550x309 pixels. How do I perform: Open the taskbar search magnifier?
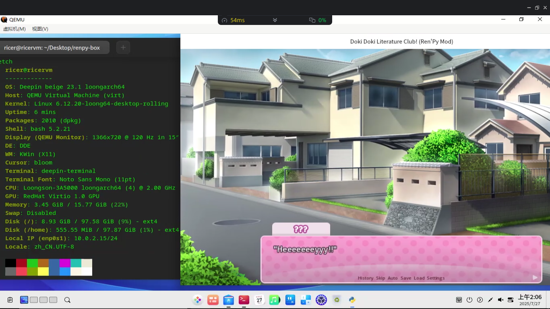point(67,300)
